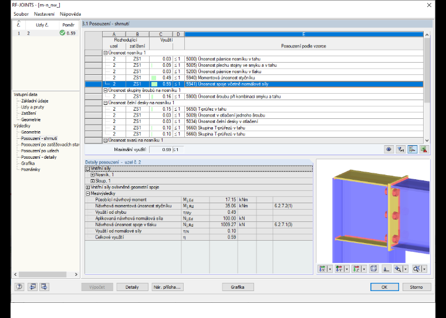Click the previous table icon button at bottom left

pos(32,286)
